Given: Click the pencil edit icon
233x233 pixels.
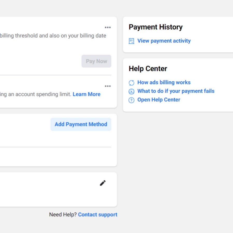Looking at the screenshot, I should click(x=103, y=183).
